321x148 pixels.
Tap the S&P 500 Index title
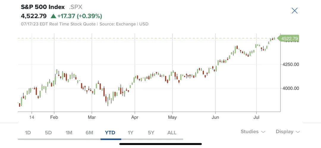pyautogui.click(x=43, y=7)
